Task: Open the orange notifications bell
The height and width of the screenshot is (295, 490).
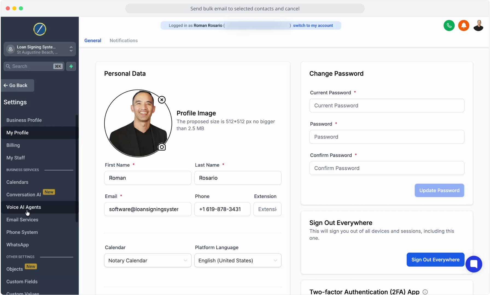Action: [x=464, y=25]
